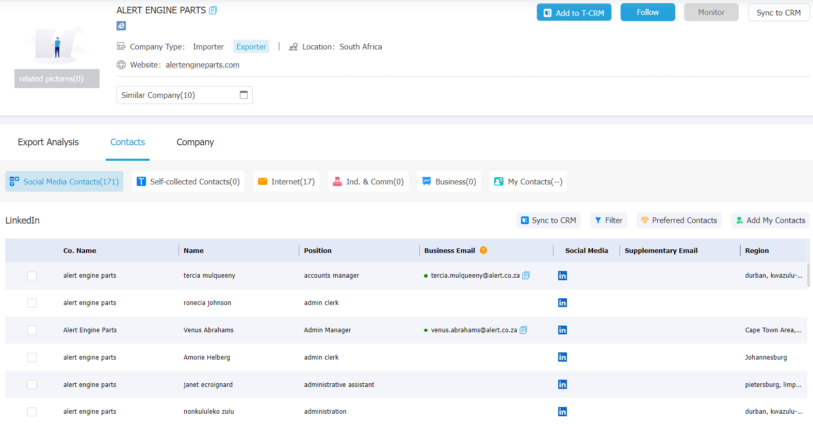This screenshot has width=813, height=424.
Task: Click the South Africa location text
Action: (x=361, y=47)
